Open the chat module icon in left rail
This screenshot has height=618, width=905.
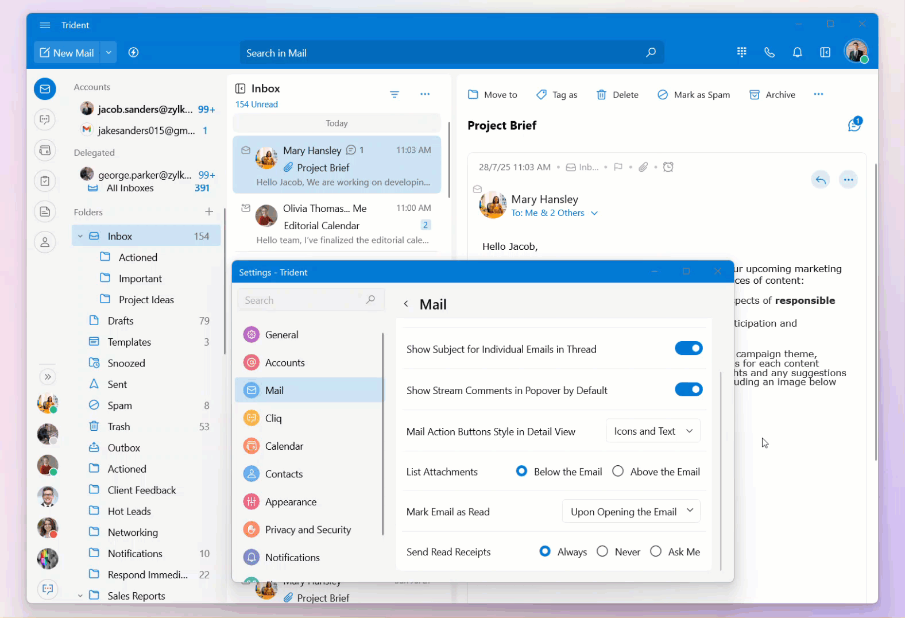click(45, 119)
